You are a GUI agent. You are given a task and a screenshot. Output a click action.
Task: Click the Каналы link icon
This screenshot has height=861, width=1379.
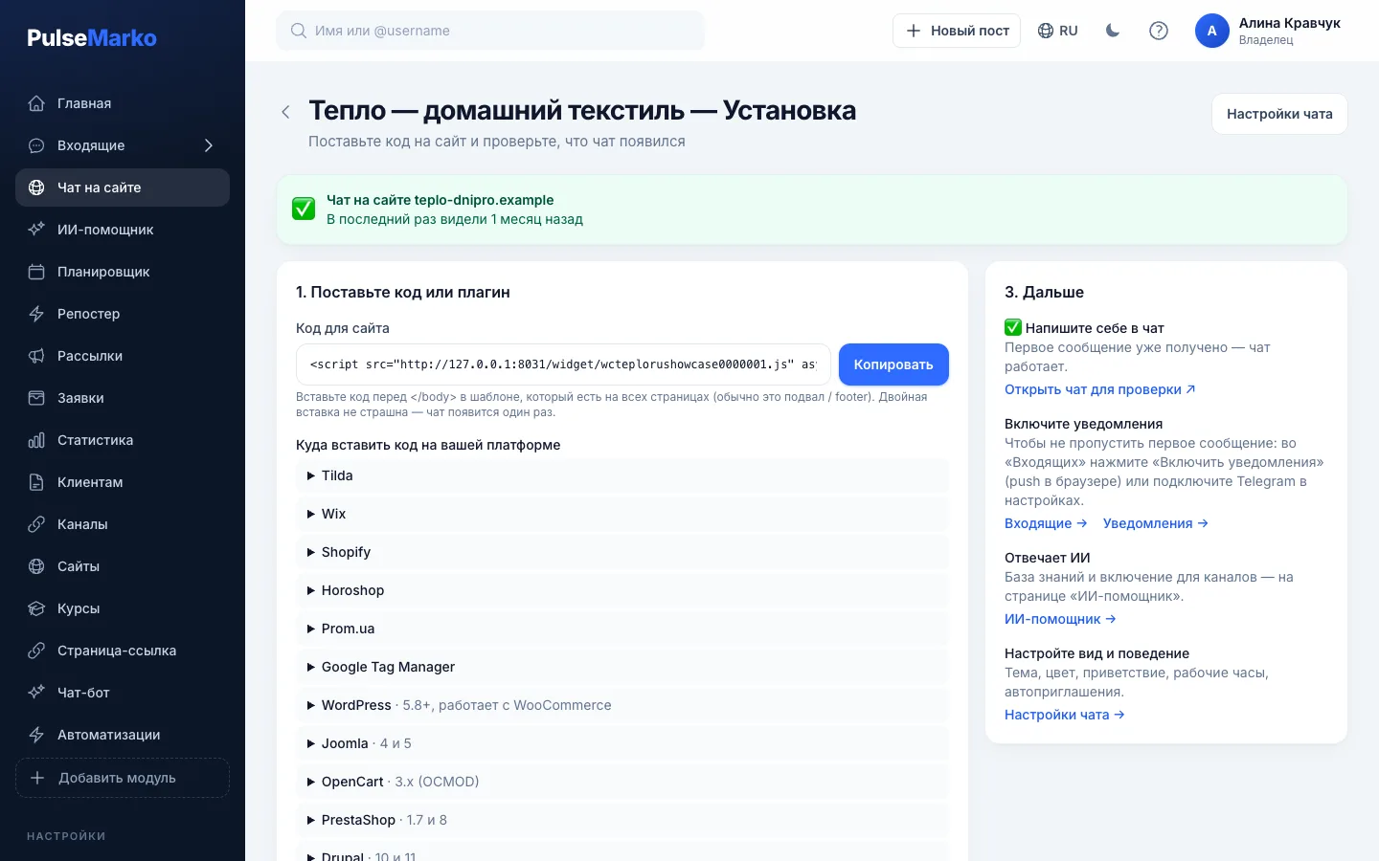click(x=36, y=524)
